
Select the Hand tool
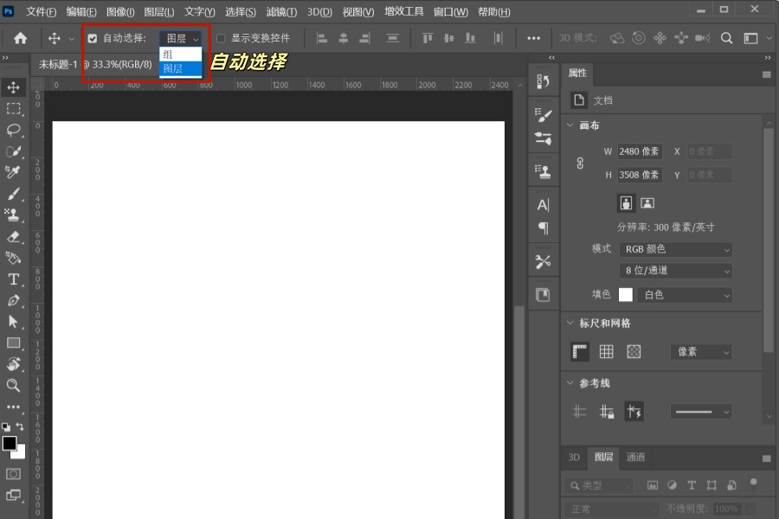[x=13, y=364]
